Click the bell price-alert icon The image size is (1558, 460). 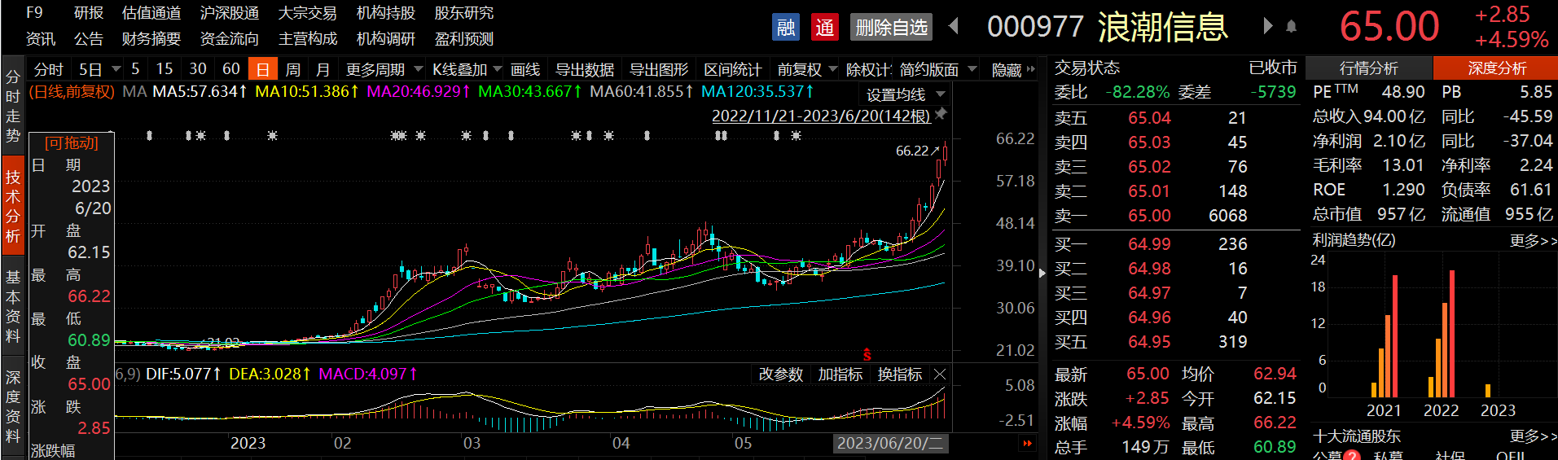tap(1291, 26)
